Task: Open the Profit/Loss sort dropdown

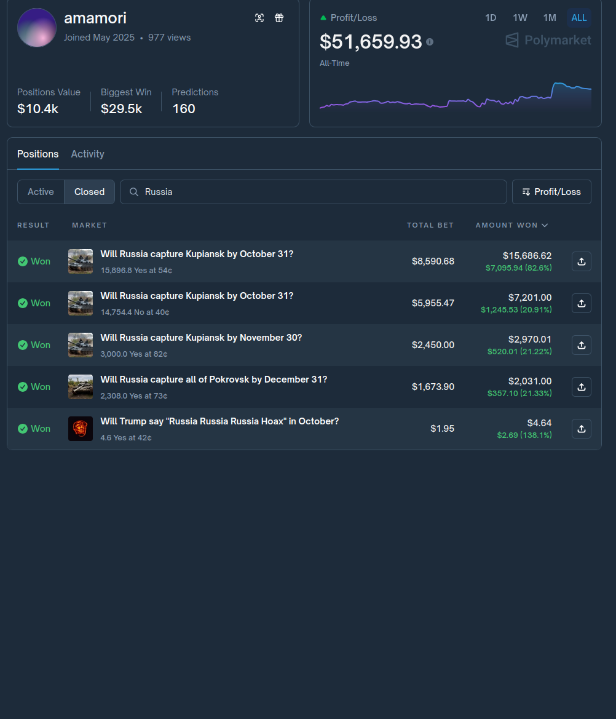Action: (x=551, y=192)
